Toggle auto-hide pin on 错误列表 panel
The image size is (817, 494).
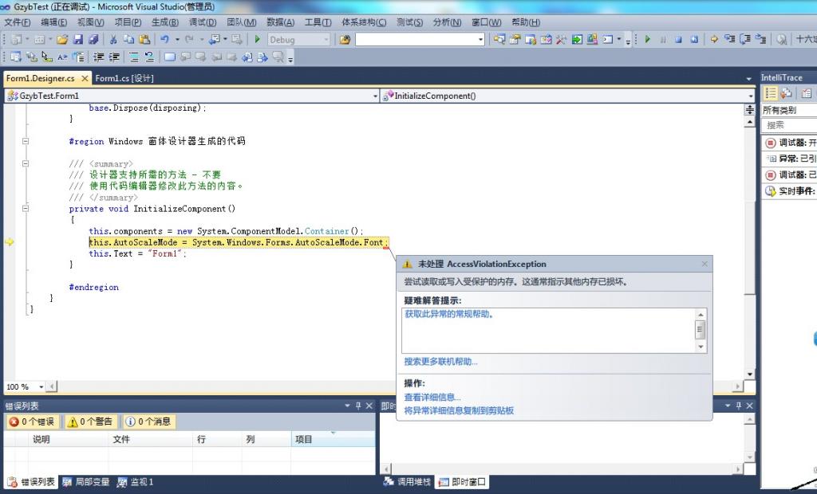(358, 406)
